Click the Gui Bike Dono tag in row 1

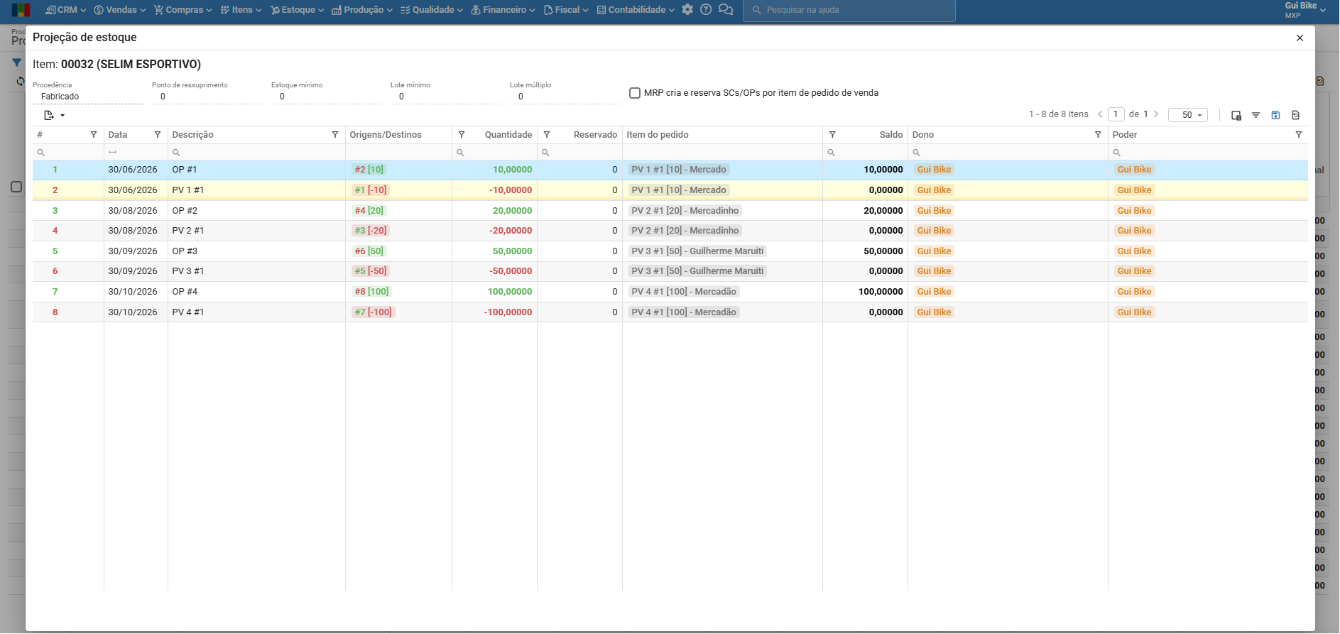934,170
